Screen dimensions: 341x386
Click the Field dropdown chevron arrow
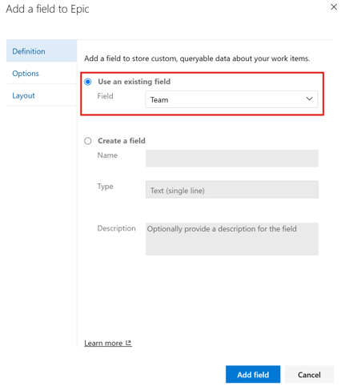pos(309,99)
